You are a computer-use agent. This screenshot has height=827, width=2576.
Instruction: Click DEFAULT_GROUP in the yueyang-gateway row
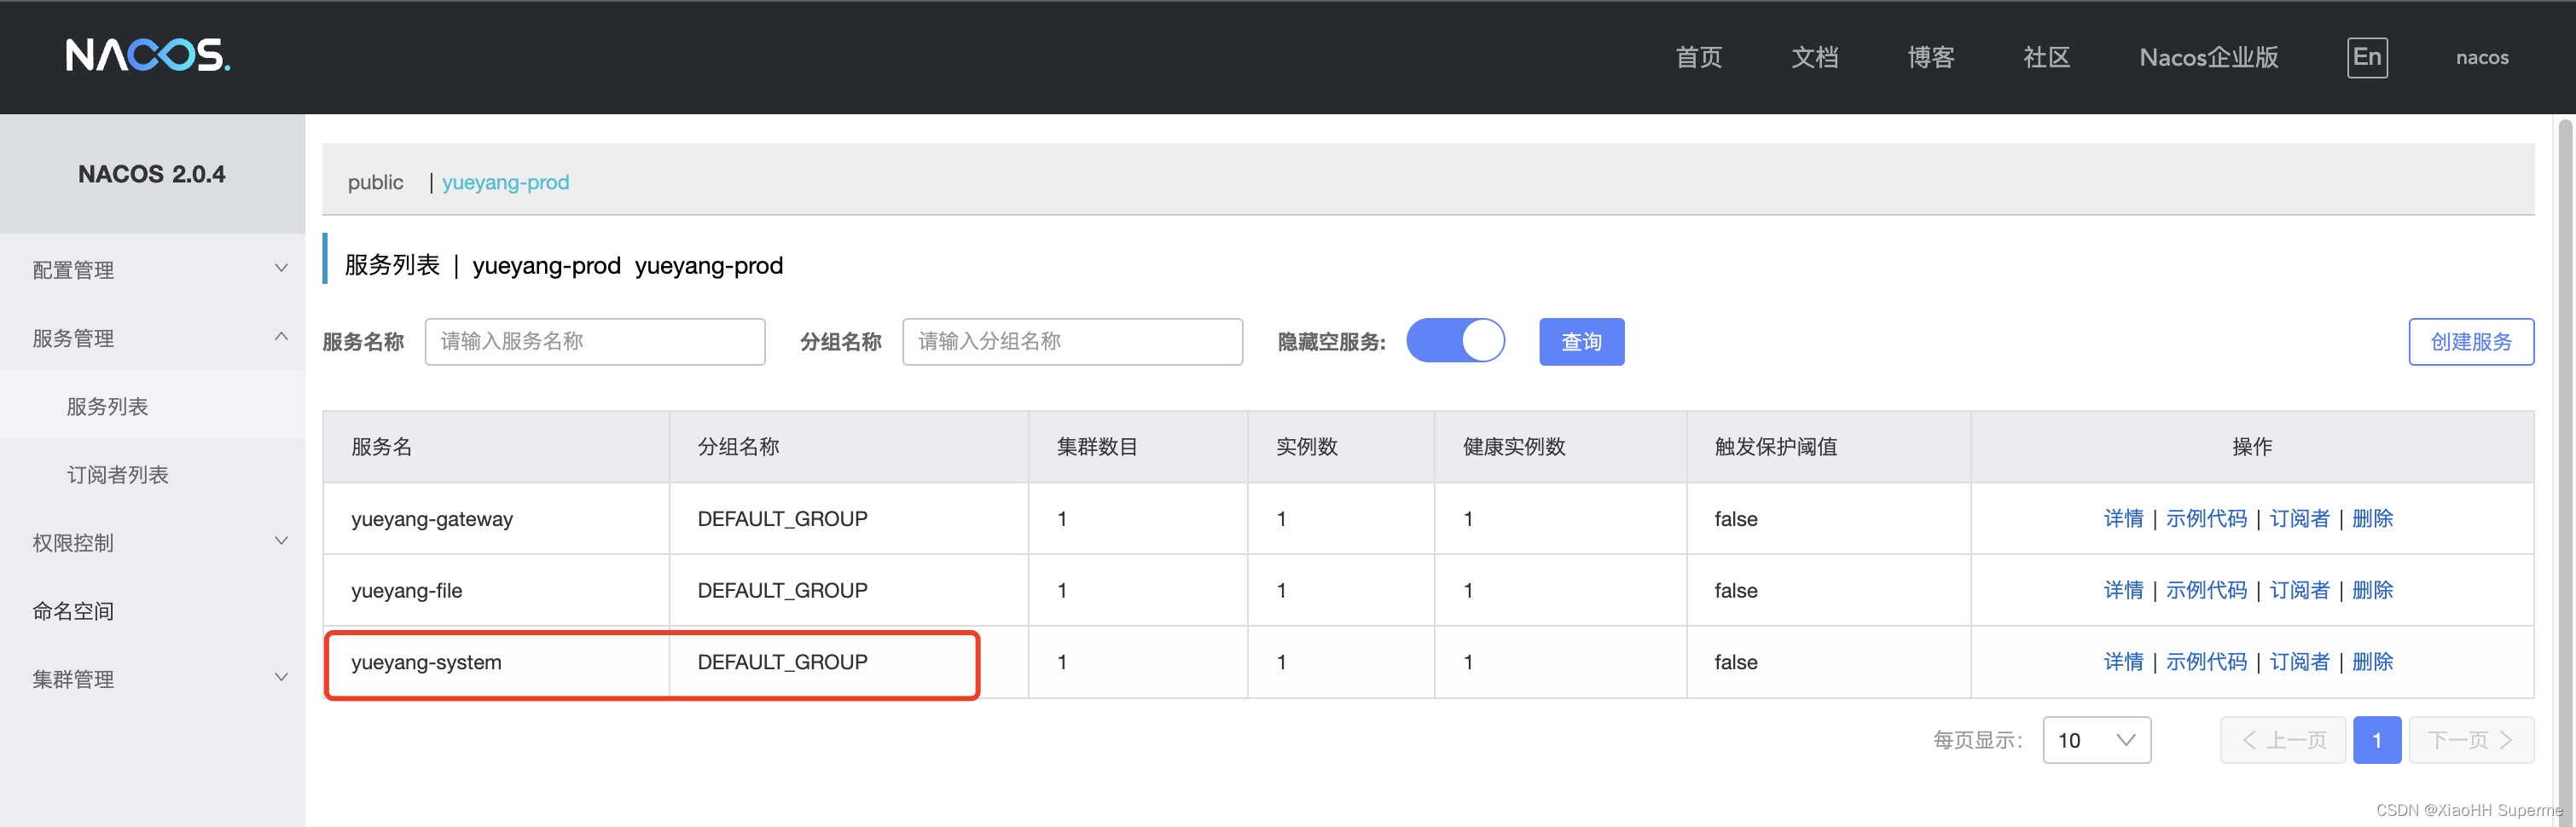coord(782,519)
